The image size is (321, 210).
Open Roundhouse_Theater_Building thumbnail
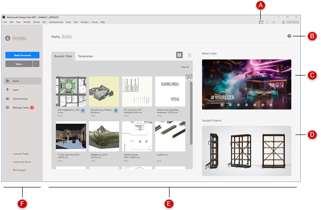(104, 92)
